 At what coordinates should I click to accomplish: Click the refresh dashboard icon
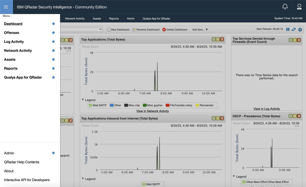click(x=294, y=30)
